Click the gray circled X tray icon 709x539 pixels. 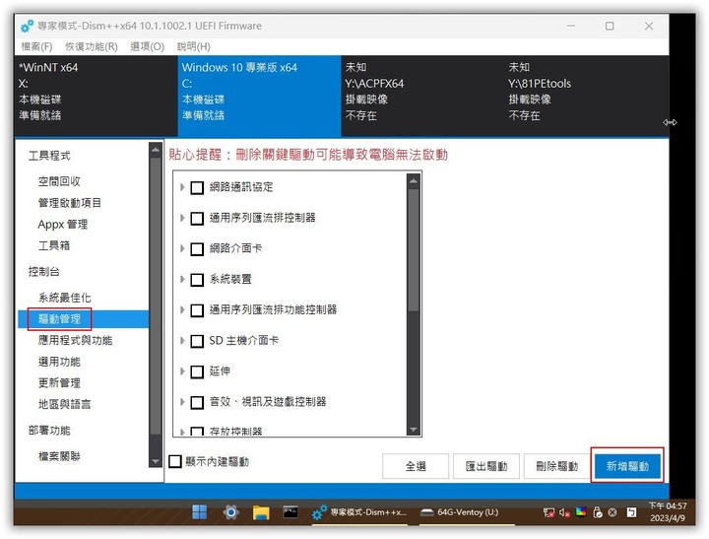pos(612,512)
